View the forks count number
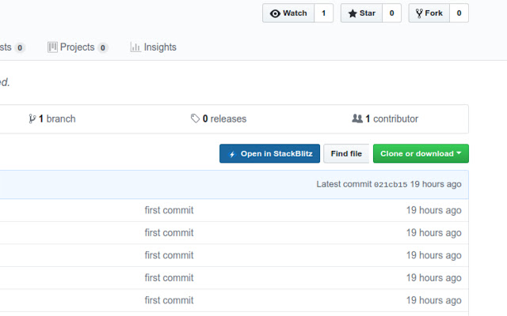 coord(459,13)
